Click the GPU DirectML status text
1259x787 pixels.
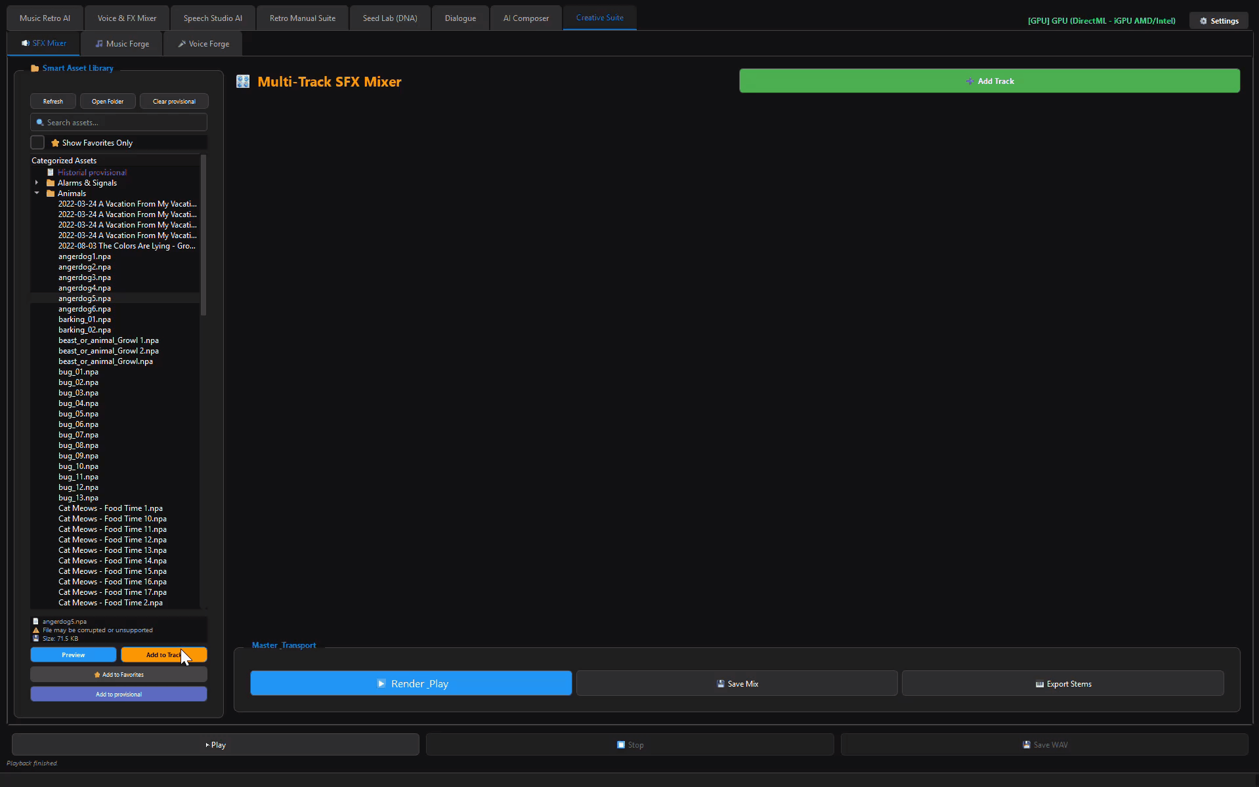click(1101, 21)
